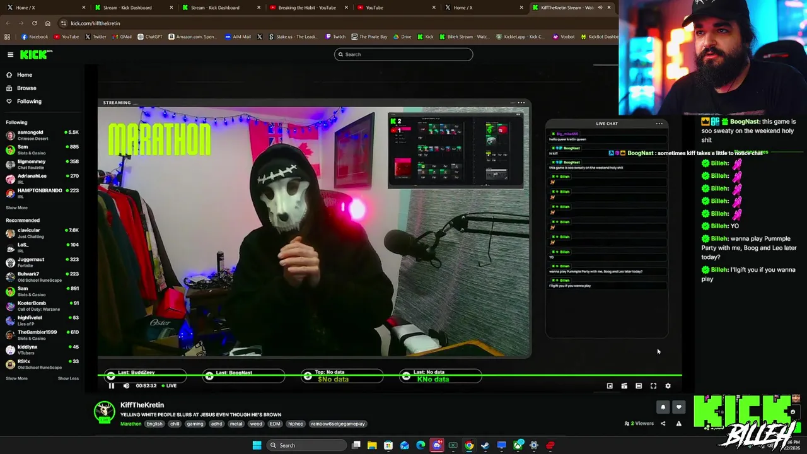807x454 pixels.
Task: Click the gaming tag
Action: tap(195, 424)
